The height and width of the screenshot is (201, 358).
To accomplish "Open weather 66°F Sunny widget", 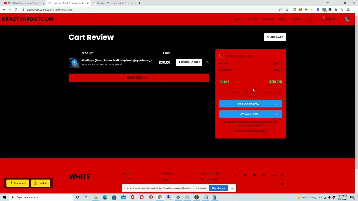I will pyautogui.click(x=307, y=197).
